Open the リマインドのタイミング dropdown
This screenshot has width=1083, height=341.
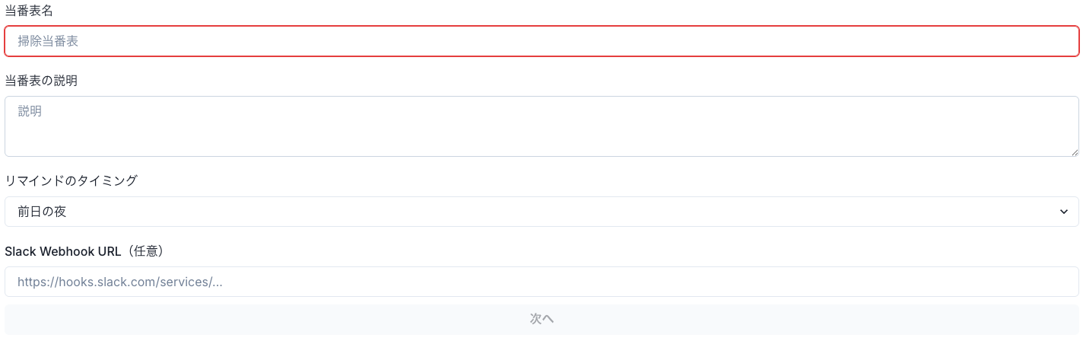(541, 212)
